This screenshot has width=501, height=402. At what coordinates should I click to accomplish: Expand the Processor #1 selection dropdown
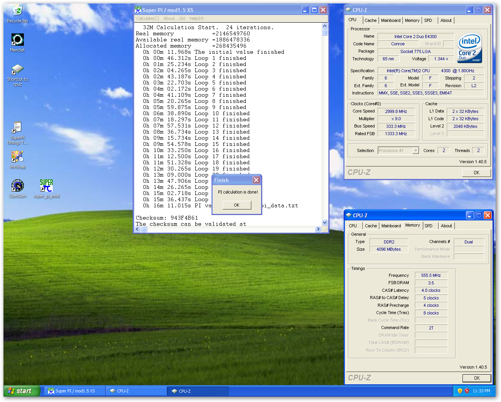[x=416, y=151]
